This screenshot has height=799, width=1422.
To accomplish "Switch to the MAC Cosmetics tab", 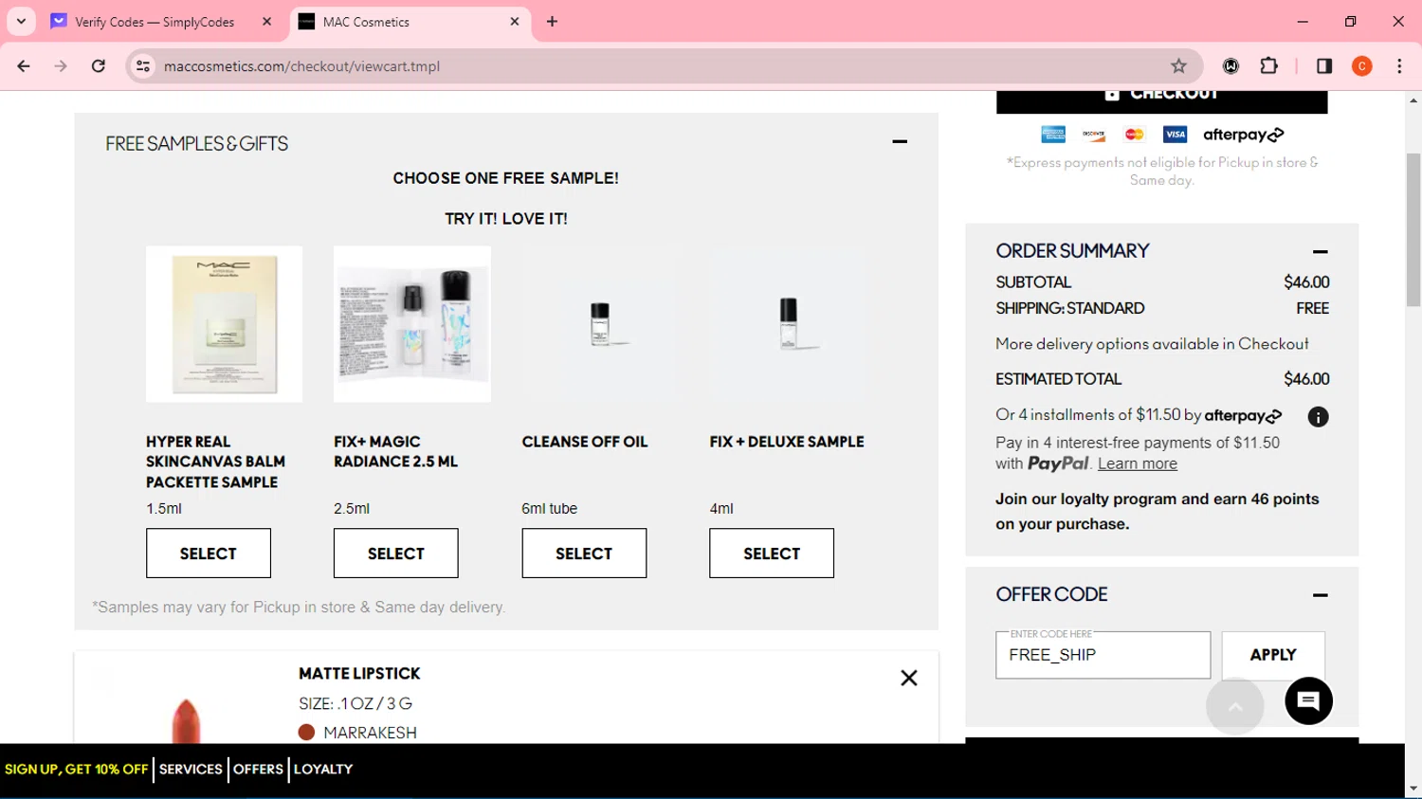I will (x=366, y=22).
